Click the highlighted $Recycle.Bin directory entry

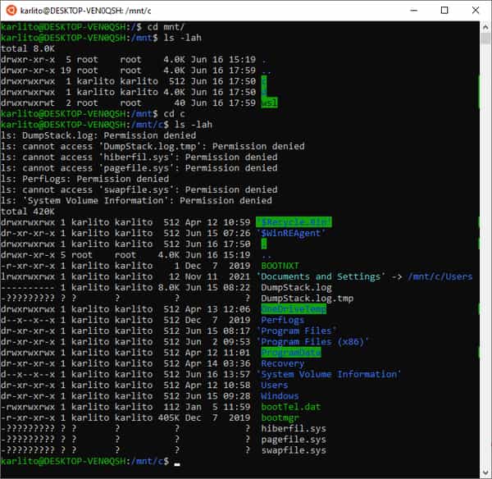[x=294, y=222]
